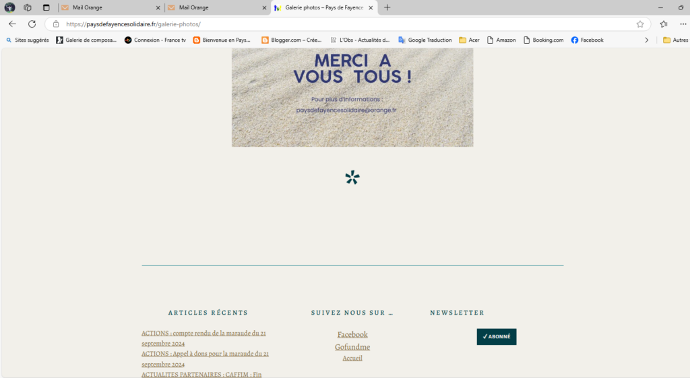The image size is (690, 378).
Task: Reload the page with the refresh icon
Action: pos(32,24)
